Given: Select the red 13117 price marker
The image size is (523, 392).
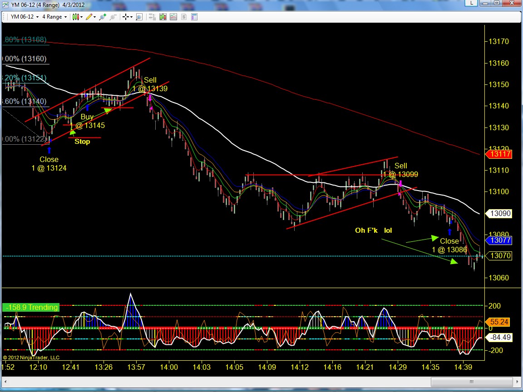Looking at the screenshot, I should point(498,154).
